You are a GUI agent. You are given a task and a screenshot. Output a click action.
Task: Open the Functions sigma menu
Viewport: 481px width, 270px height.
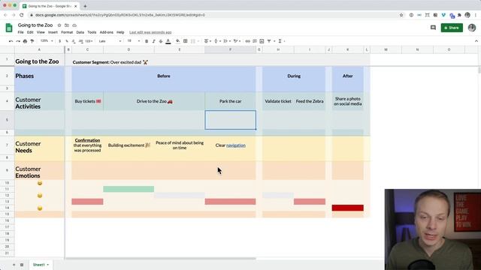pos(280,41)
